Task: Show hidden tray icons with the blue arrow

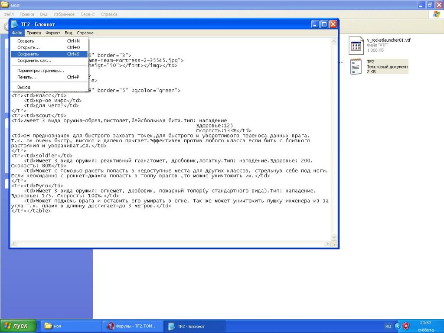Action: [398, 326]
